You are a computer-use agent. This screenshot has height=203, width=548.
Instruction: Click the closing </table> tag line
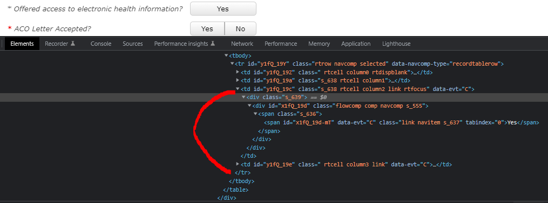pyautogui.click(x=235, y=190)
